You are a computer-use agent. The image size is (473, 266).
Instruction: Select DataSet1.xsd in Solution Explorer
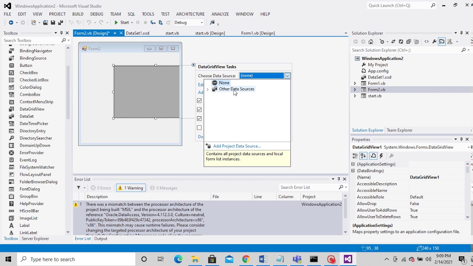click(x=380, y=77)
